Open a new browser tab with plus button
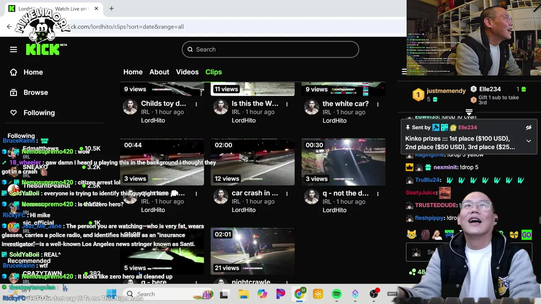 click(112, 8)
